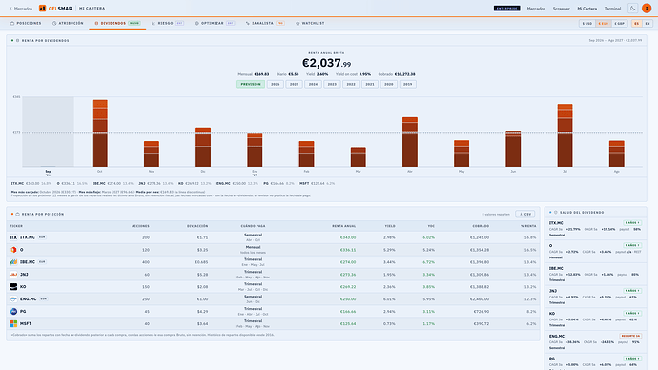Set language to ES
Screen dimensions: 658x370
click(637, 24)
